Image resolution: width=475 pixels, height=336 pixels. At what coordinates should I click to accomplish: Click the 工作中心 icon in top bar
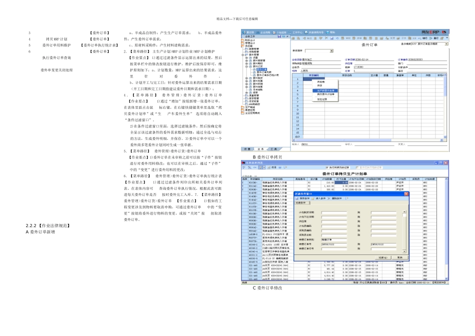[x=290, y=32]
